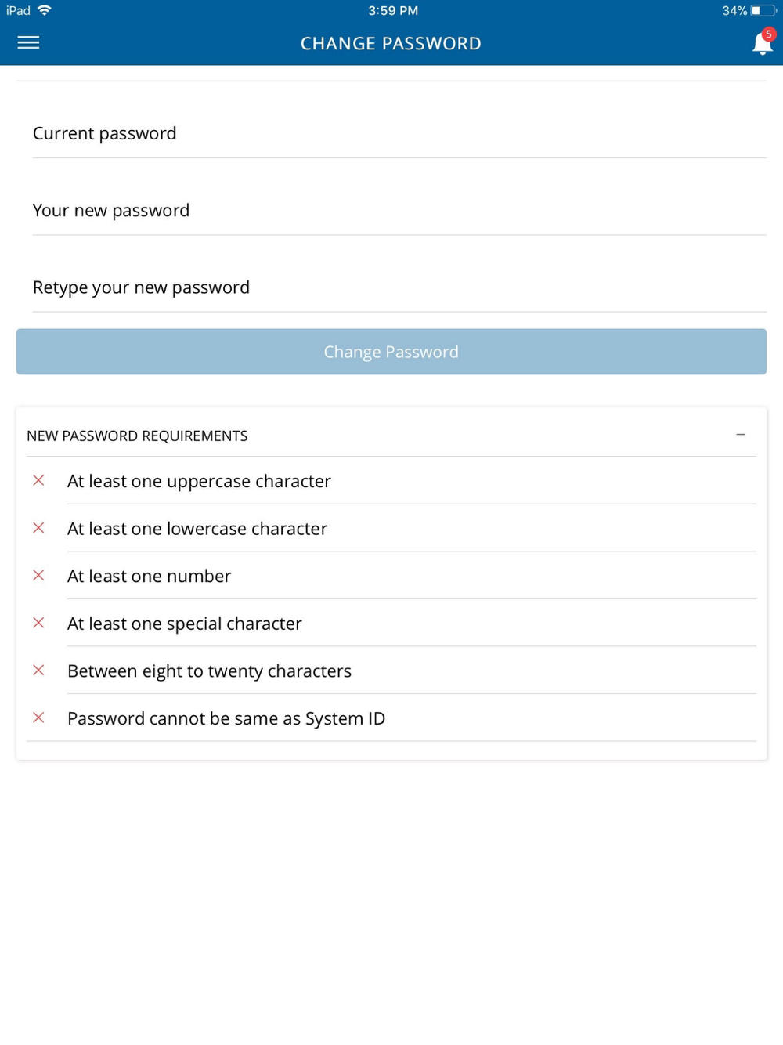Tap the New Password Requirements header
Image resolution: width=783 pixels, height=1045 pixels.
coord(137,436)
